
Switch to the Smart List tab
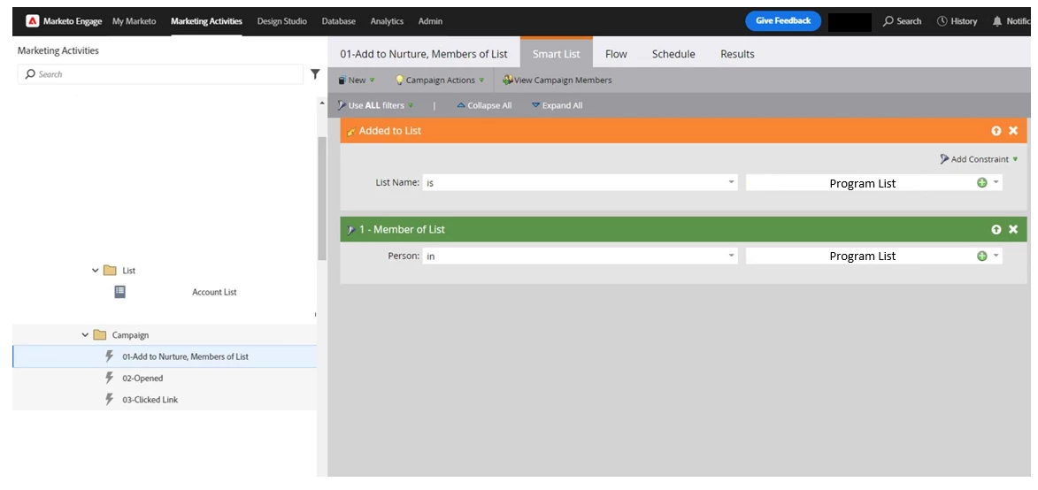(556, 54)
